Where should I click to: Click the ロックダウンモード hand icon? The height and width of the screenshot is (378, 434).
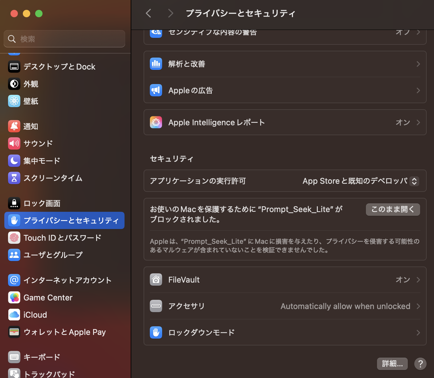156,332
